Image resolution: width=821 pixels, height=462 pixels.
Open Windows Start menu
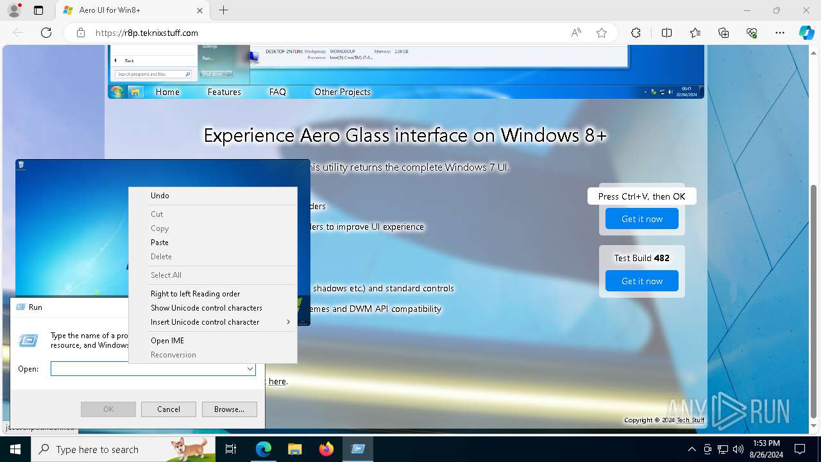(15, 449)
